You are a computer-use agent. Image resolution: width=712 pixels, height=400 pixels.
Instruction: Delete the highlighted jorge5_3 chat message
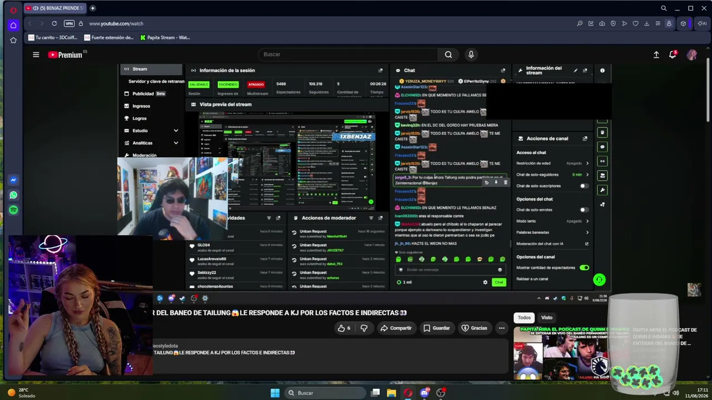pyautogui.click(x=505, y=182)
